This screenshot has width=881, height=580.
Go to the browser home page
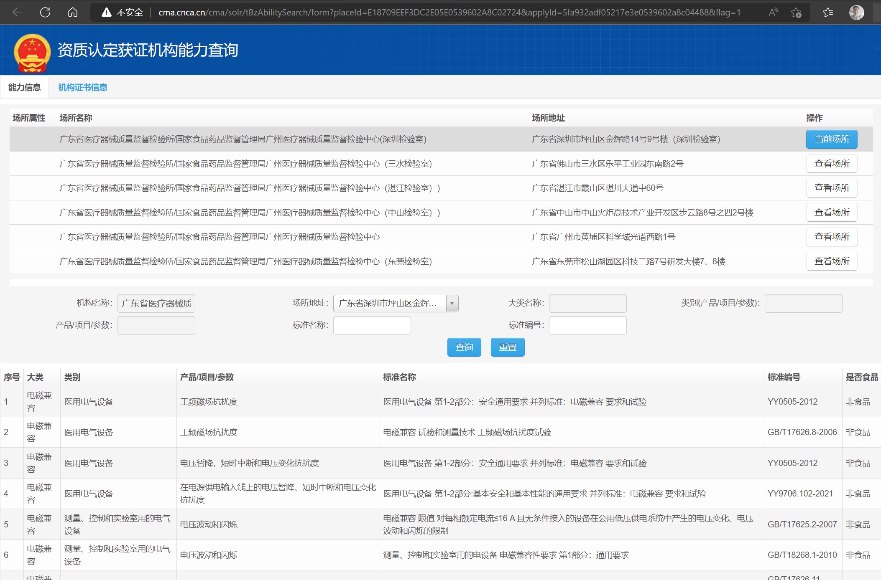73,12
